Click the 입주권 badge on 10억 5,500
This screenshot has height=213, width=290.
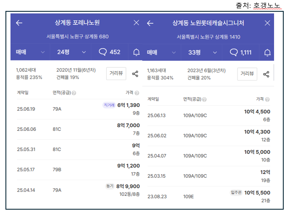coord(236,192)
